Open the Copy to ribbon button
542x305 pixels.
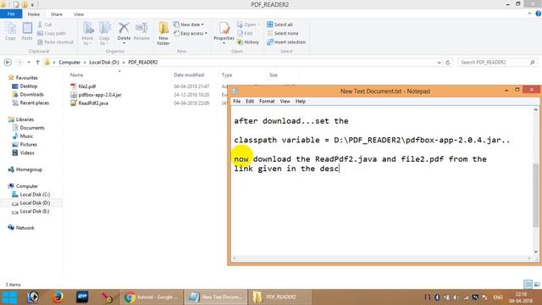click(x=104, y=33)
